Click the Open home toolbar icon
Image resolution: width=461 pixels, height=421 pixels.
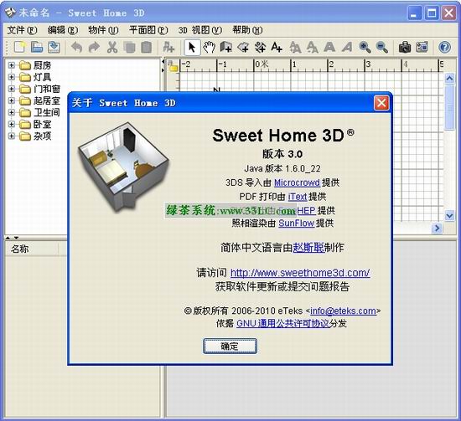tap(37, 47)
